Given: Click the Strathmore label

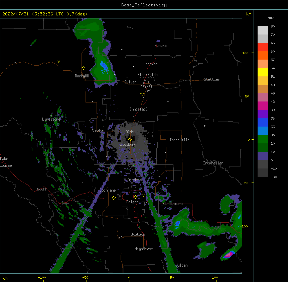Looking at the screenshot, I should (172, 204).
